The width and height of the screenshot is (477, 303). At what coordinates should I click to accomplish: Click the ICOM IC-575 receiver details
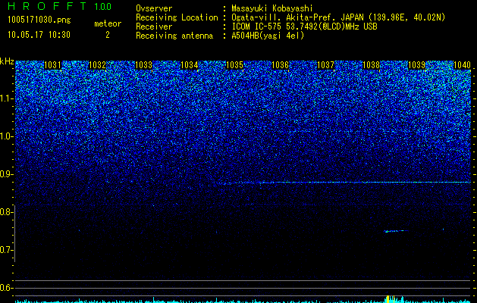pyautogui.click(x=304, y=27)
